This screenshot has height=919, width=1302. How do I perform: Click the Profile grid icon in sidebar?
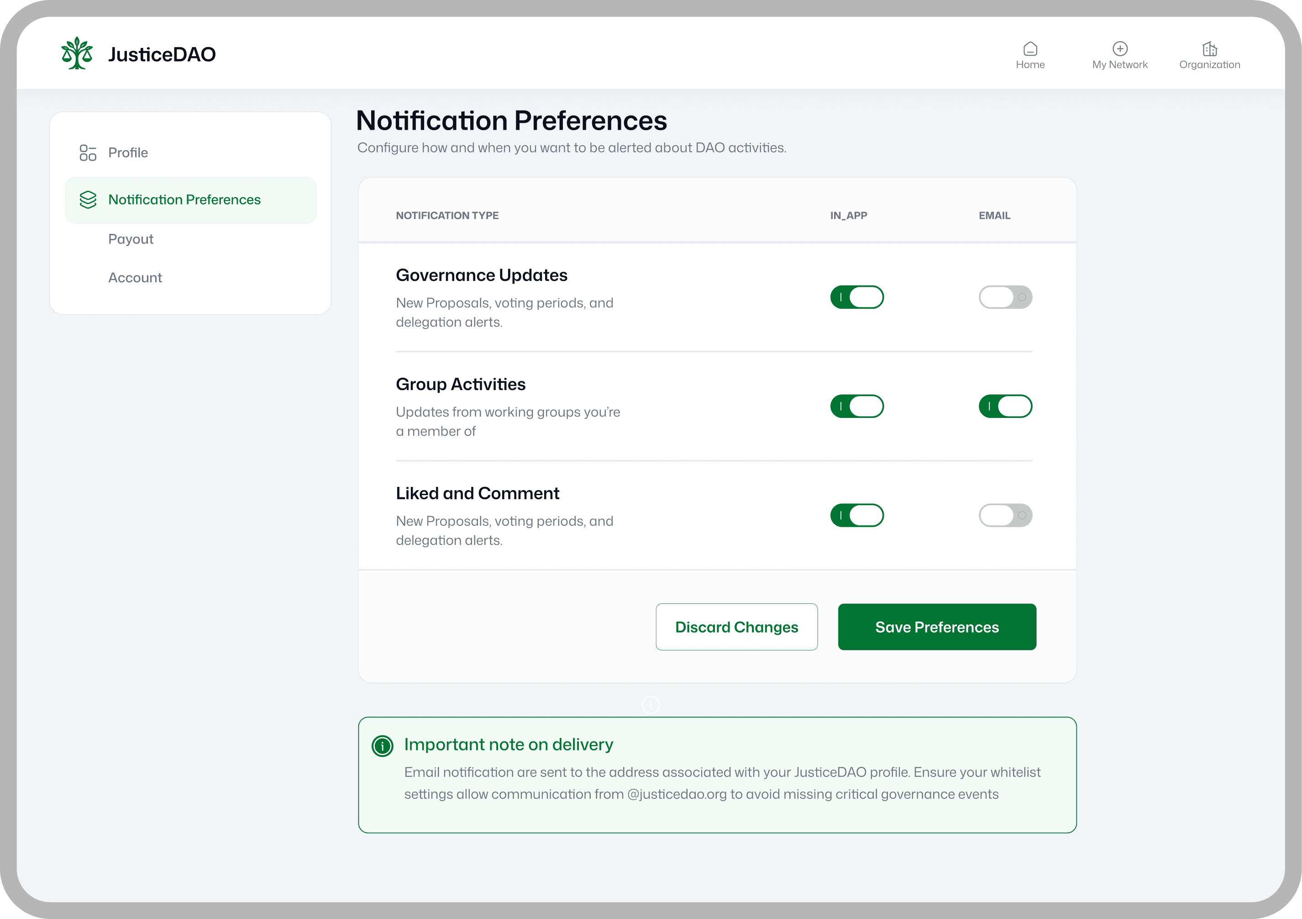(88, 153)
